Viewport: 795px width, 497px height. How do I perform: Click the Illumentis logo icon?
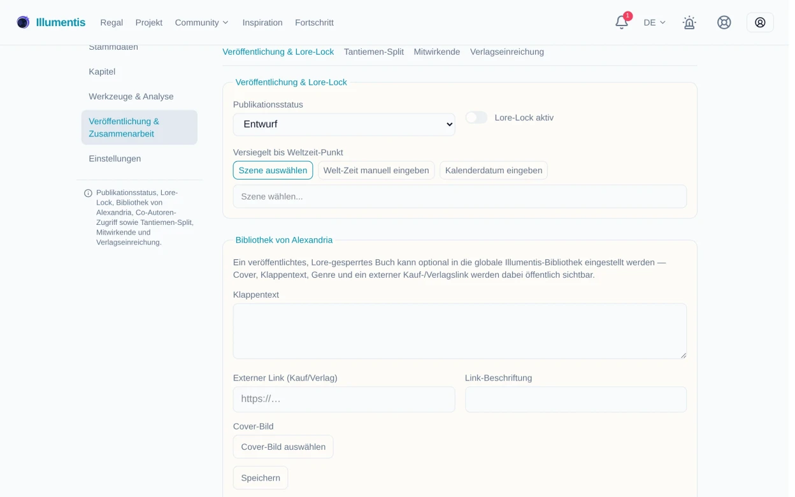pyautogui.click(x=23, y=22)
